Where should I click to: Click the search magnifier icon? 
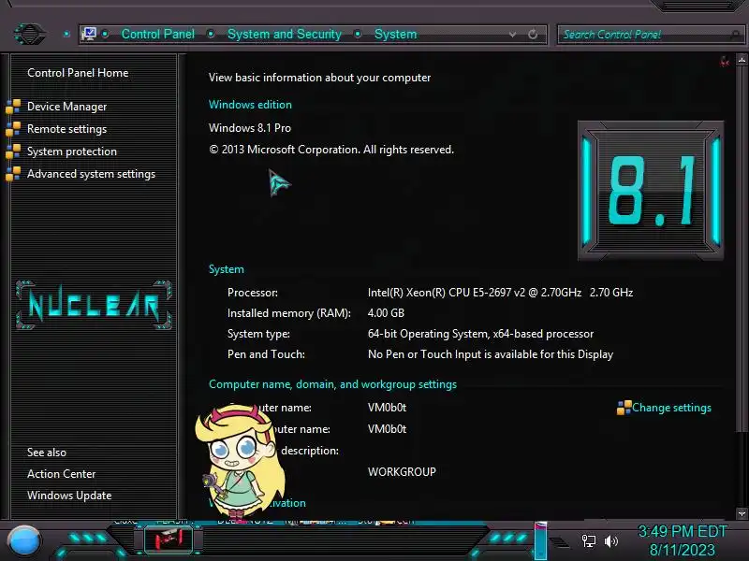pos(736,35)
